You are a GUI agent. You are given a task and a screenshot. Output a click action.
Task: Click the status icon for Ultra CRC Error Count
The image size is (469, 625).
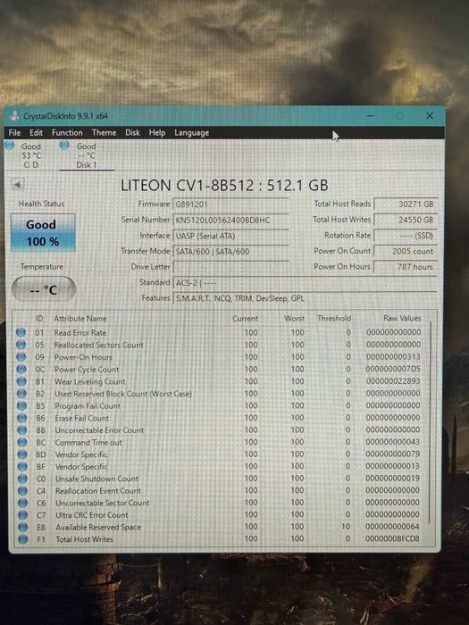click(23, 515)
